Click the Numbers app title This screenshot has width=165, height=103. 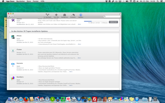(x=20, y=77)
